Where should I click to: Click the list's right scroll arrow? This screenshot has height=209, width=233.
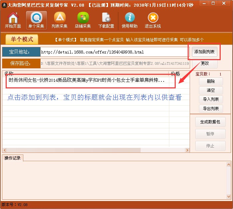[x=187, y=150]
